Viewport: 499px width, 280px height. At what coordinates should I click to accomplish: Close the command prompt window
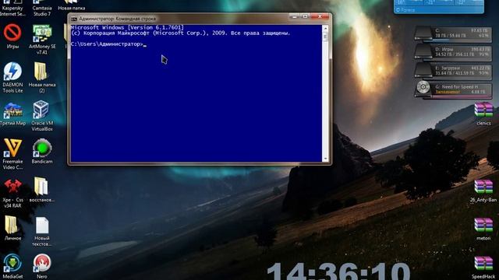[320, 16]
